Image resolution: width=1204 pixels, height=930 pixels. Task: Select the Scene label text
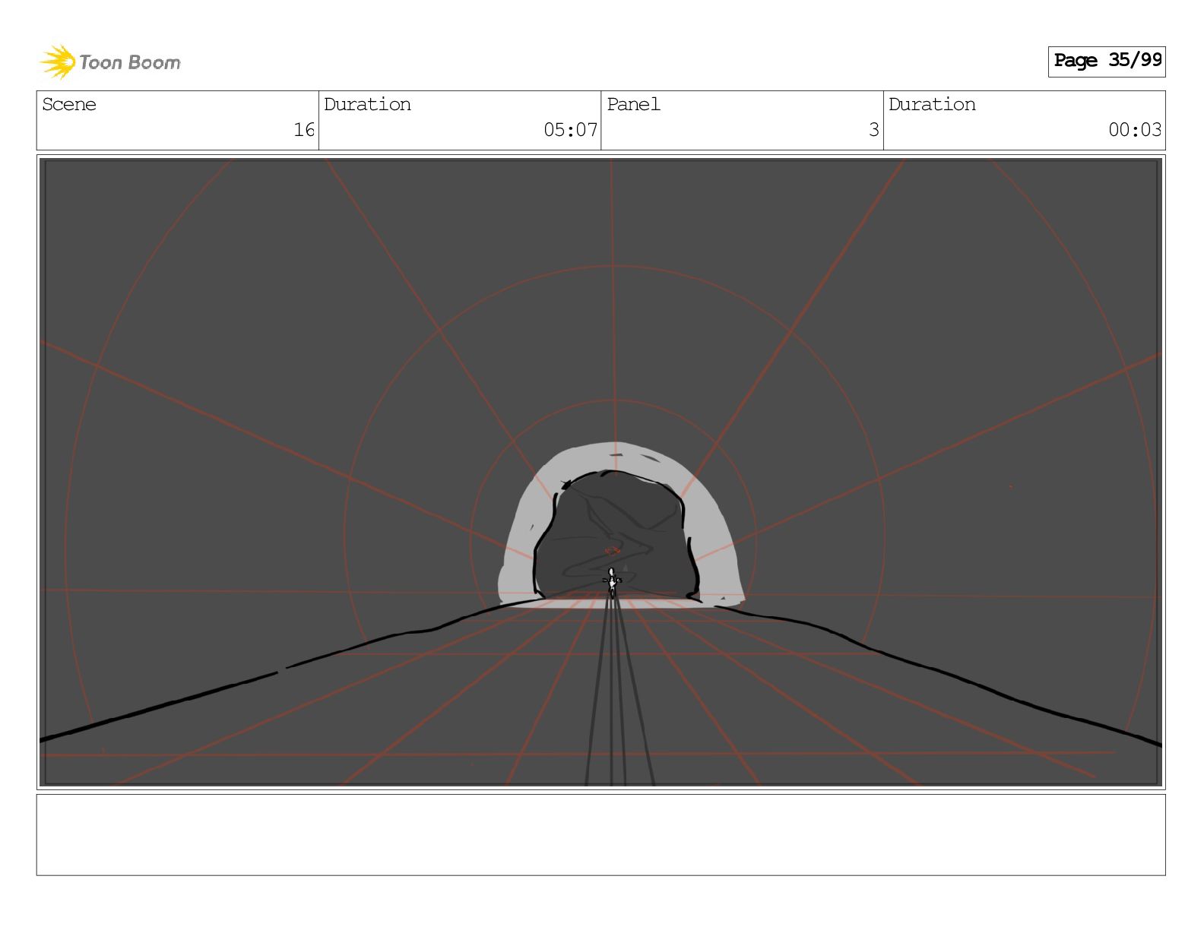click(69, 104)
